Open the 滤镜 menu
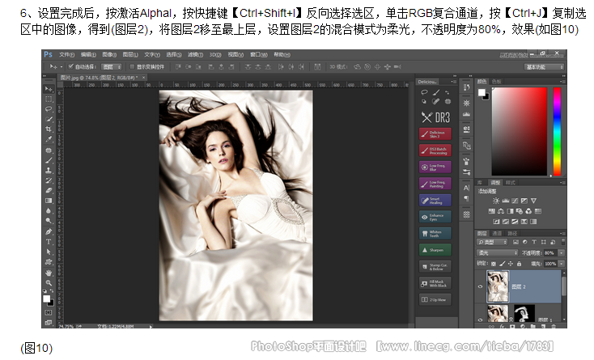594x360 pixels. pos(195,54)
